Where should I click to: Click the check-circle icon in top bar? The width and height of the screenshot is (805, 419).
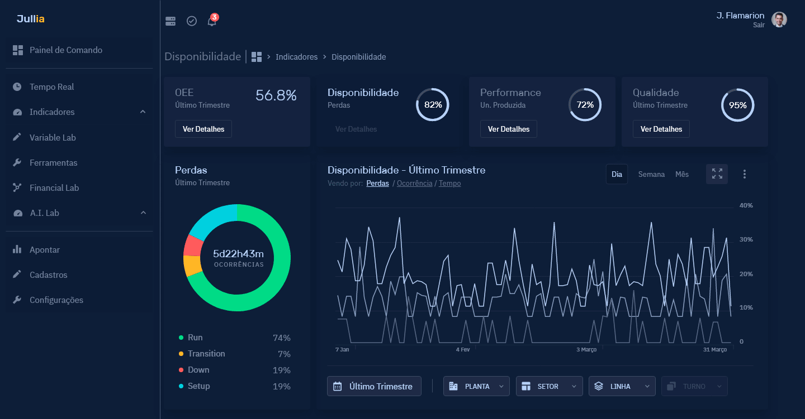tap(192, 21)
